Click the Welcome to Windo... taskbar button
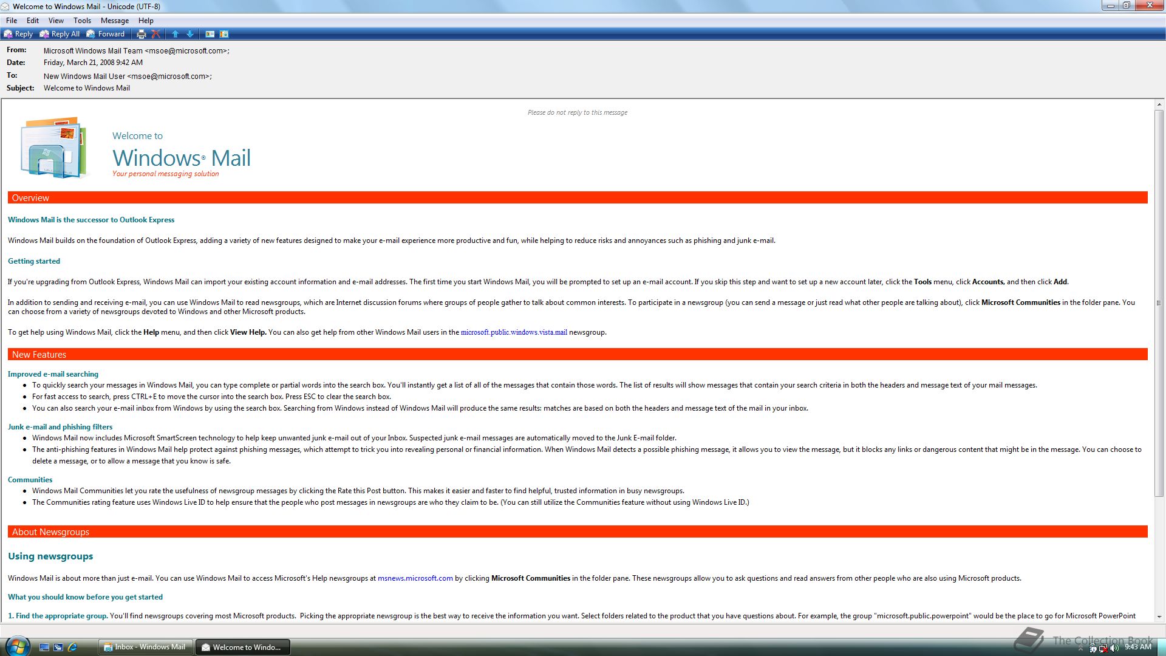The height and width of the screenshot is (656, 1166). point(242,647)
